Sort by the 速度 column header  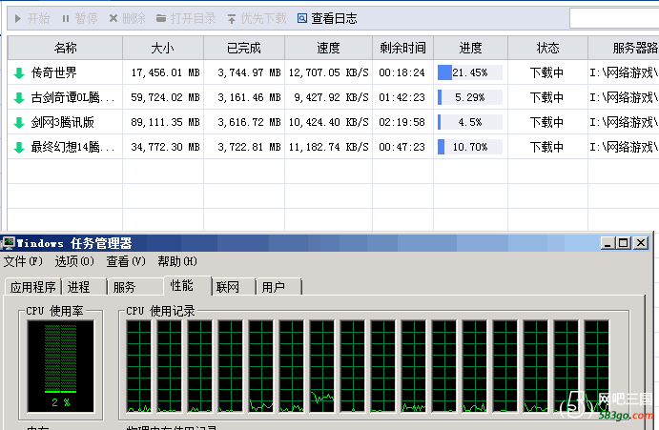click(328, 48)
